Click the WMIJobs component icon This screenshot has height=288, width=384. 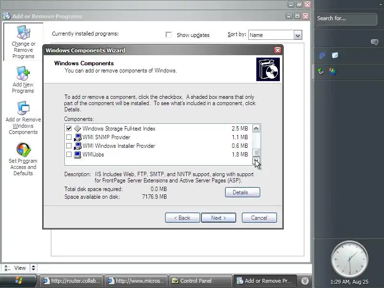tap(77, 155)
